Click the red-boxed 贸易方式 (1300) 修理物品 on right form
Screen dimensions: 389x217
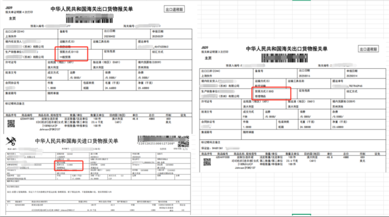pos(271,93)
